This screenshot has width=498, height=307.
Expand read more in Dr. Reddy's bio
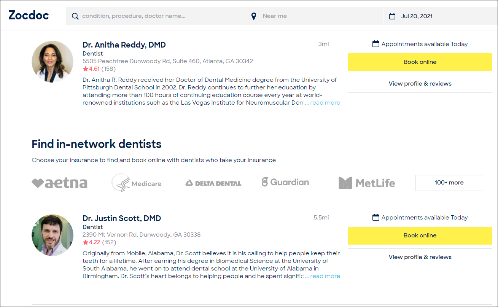[325, 103]
